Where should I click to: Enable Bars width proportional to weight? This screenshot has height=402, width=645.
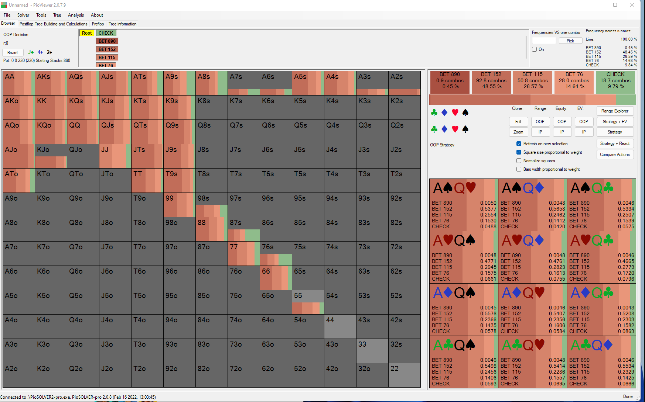519,169
